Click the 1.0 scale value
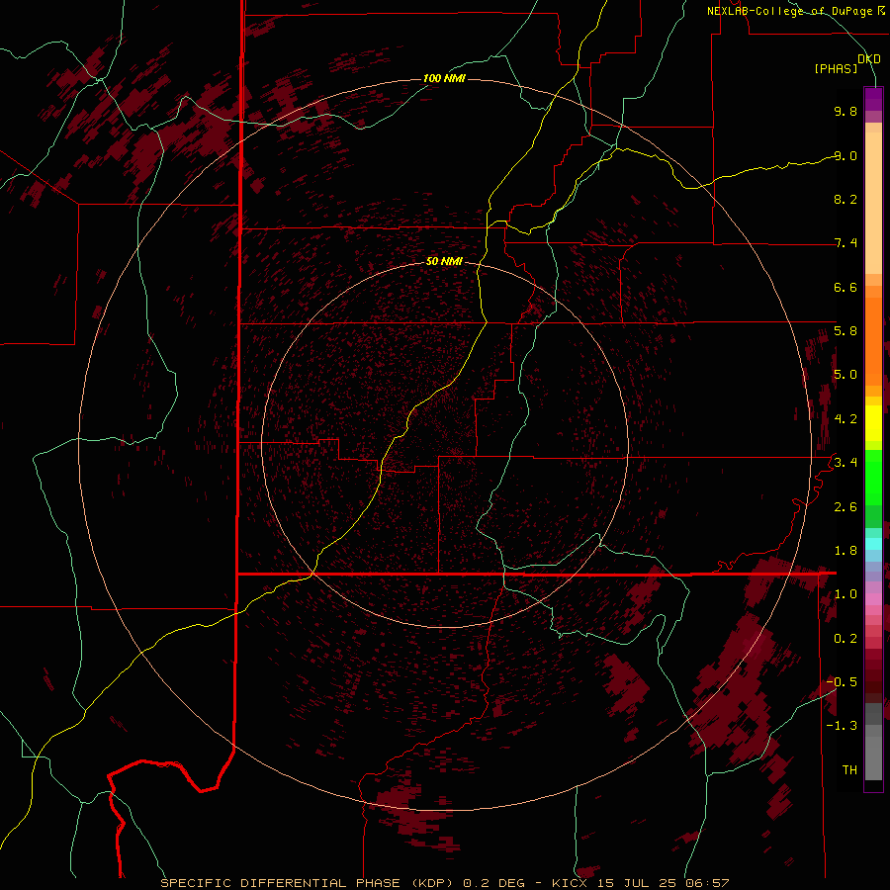 click(x=845, y=594)
